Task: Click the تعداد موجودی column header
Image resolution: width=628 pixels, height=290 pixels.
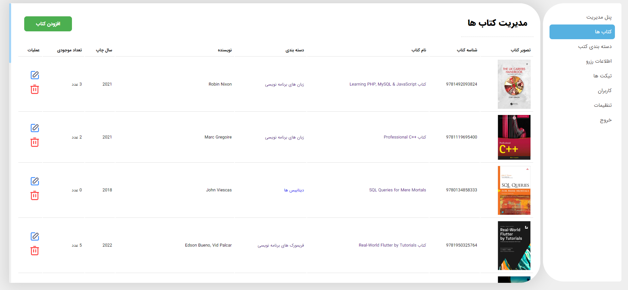Action: tap(69, 50)
